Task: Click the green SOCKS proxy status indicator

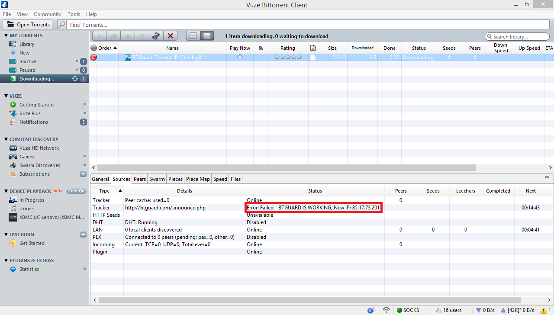Action: (407, 310)
